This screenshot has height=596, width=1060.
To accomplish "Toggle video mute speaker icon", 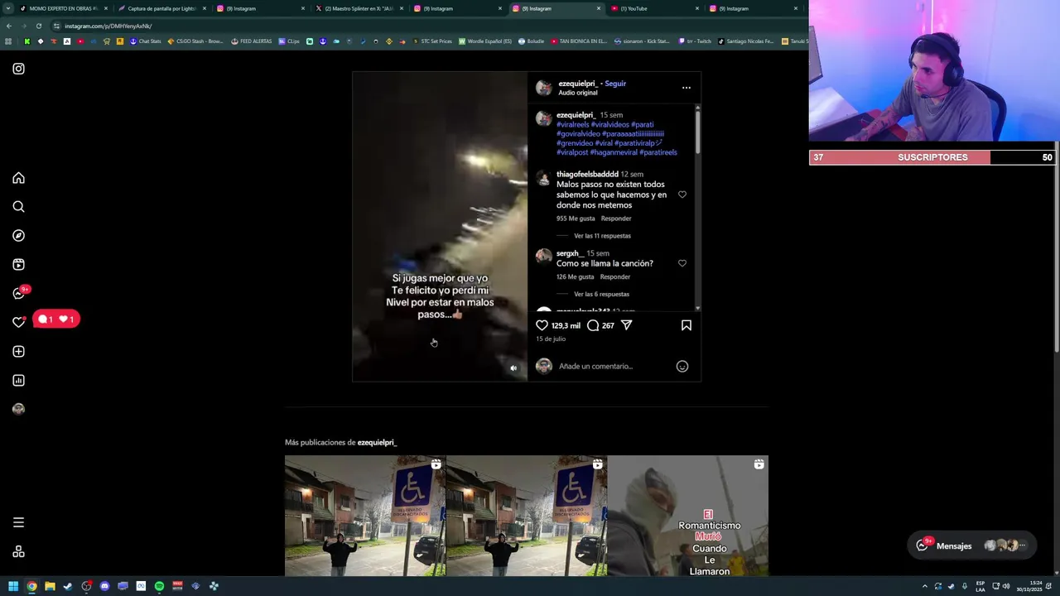I will [513, 368].
